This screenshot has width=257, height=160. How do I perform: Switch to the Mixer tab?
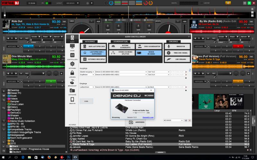[109, 20]
